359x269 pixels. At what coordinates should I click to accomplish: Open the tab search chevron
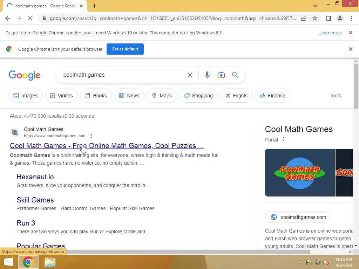pos(315,6)
